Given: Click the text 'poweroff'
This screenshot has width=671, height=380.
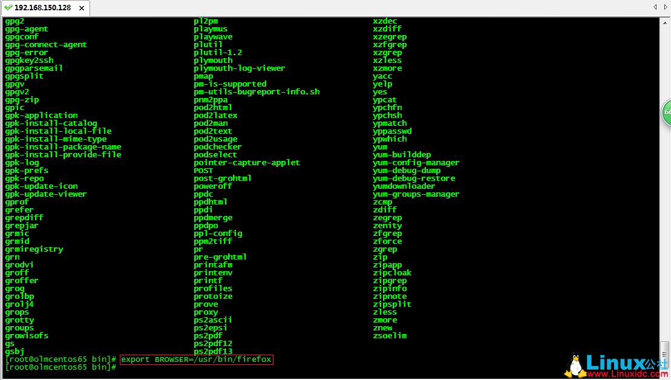Looking at the screenshot, I should 213,186.
